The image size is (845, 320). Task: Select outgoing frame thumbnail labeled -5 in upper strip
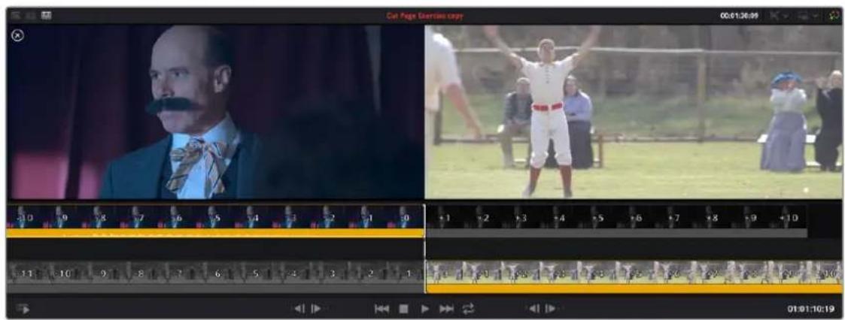[x=214, y=217]
